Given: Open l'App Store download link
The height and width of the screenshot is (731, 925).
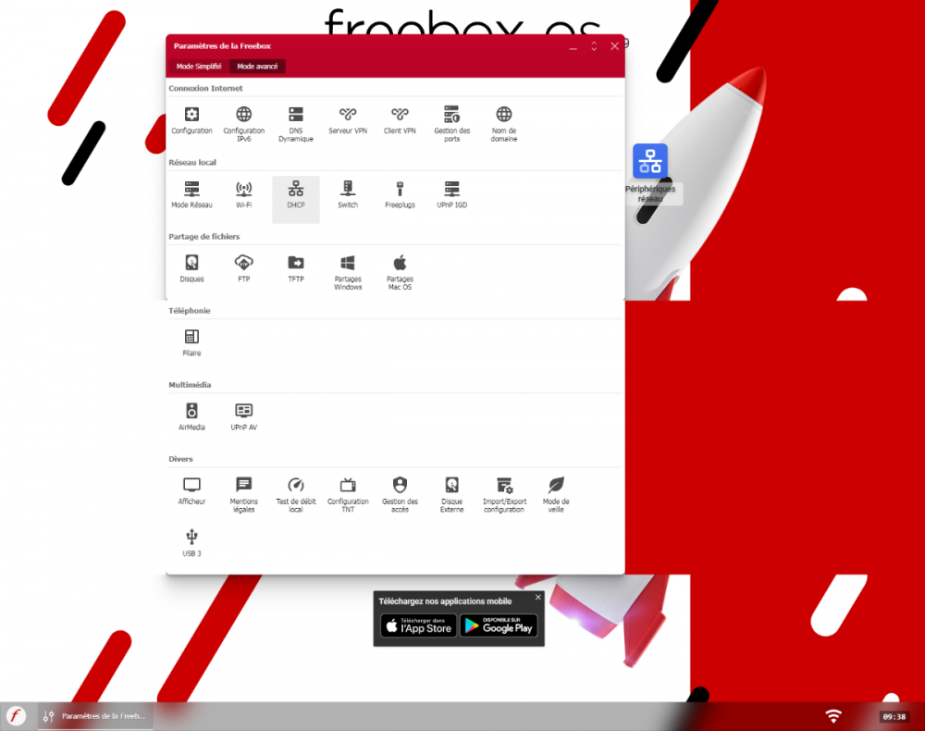Looking at the screenshot, I should [x=416, y=626].
